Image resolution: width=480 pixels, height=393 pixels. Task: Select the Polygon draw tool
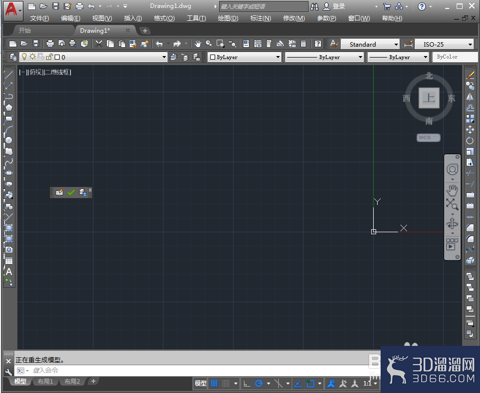point(8,107)
